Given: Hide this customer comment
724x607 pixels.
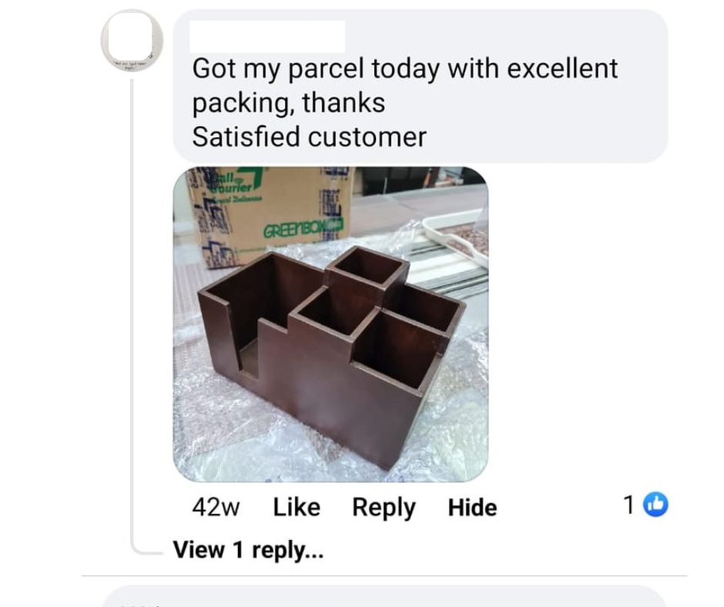Looking at the screenshot, I should (472, 507).
